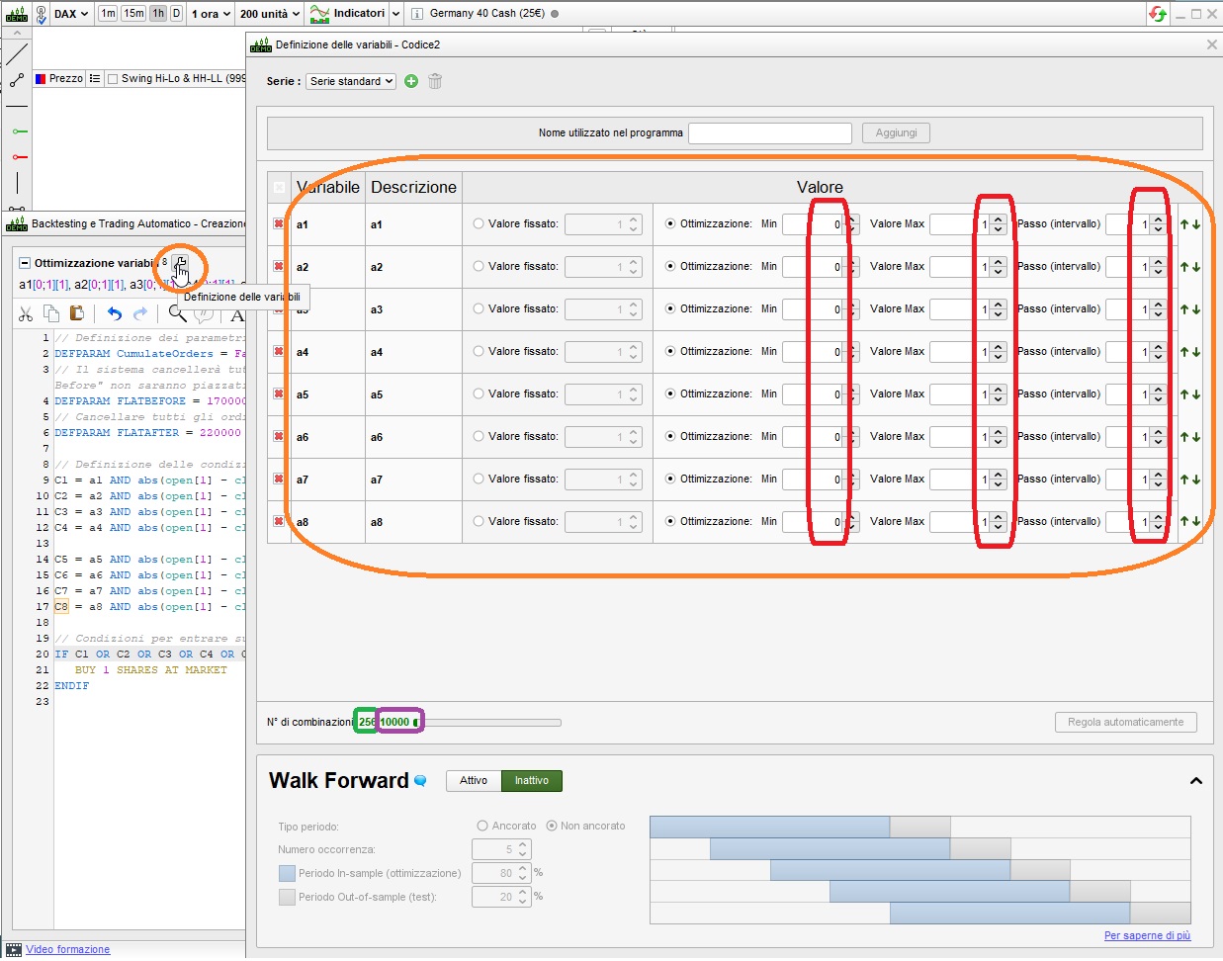Click Regola automaticamente button
1223x961 pixels.
click(1125, 723)
